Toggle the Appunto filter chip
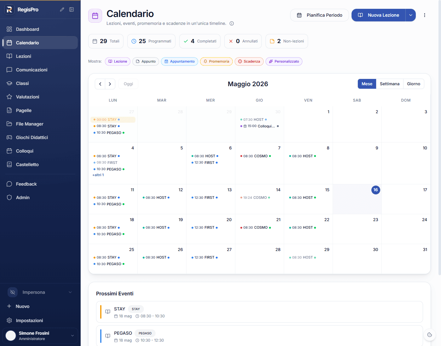Viewport: 441px width, 346px height. (146, 61)
